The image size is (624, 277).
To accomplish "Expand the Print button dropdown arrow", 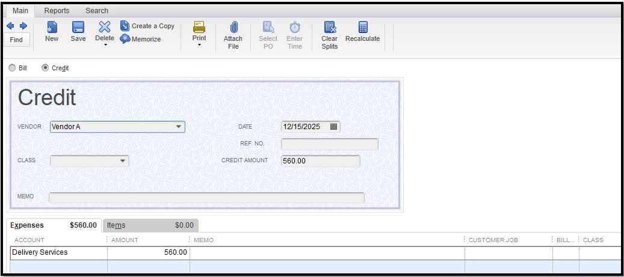I will pyautogui.click(x=199, y=45).
